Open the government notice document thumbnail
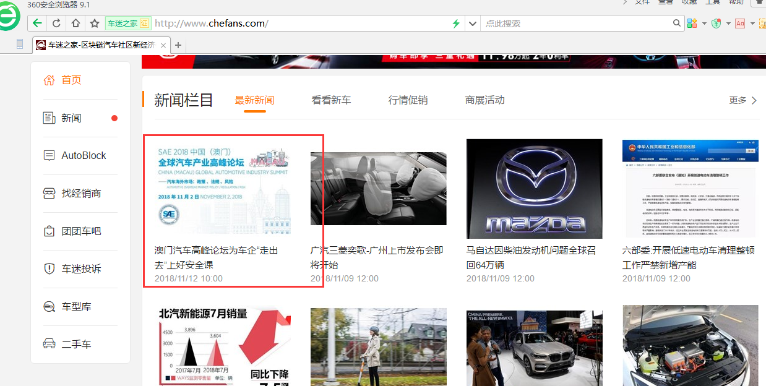The image size is (766, 386). (691, 189)
